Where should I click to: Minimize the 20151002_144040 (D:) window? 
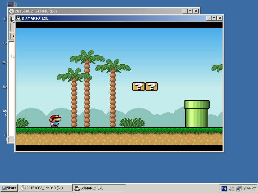click(185, 11)
